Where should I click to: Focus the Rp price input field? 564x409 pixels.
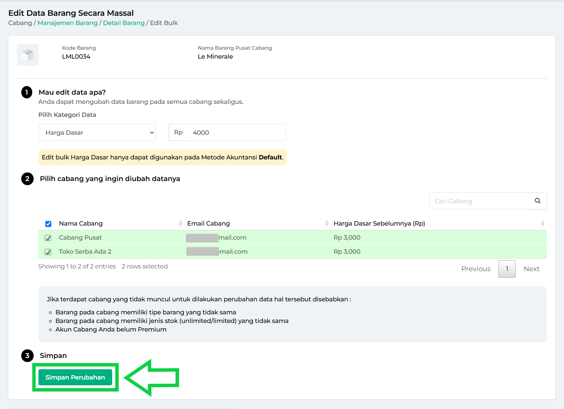pos(237,132)
